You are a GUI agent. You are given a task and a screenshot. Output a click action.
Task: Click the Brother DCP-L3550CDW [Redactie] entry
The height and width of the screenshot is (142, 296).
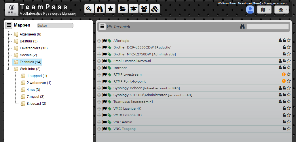143,48
